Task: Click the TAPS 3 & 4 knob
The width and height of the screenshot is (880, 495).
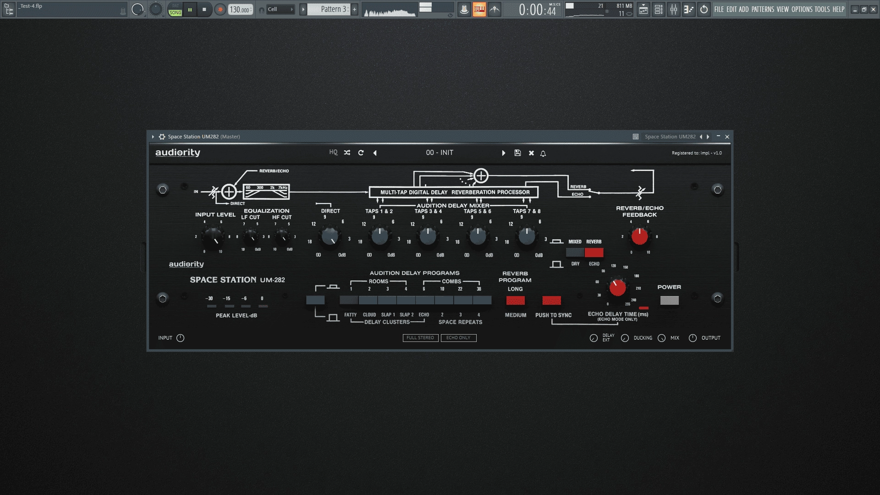Action: 428,236
